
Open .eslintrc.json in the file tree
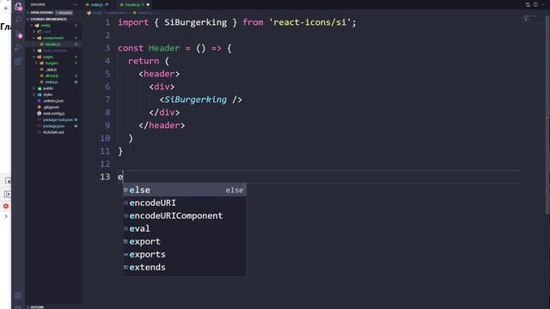[x=53, y=101]
